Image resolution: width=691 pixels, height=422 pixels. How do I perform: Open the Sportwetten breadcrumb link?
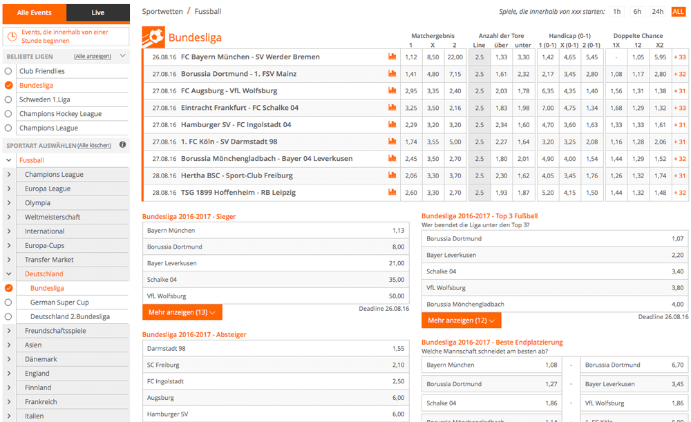click(x=162, y=12)
